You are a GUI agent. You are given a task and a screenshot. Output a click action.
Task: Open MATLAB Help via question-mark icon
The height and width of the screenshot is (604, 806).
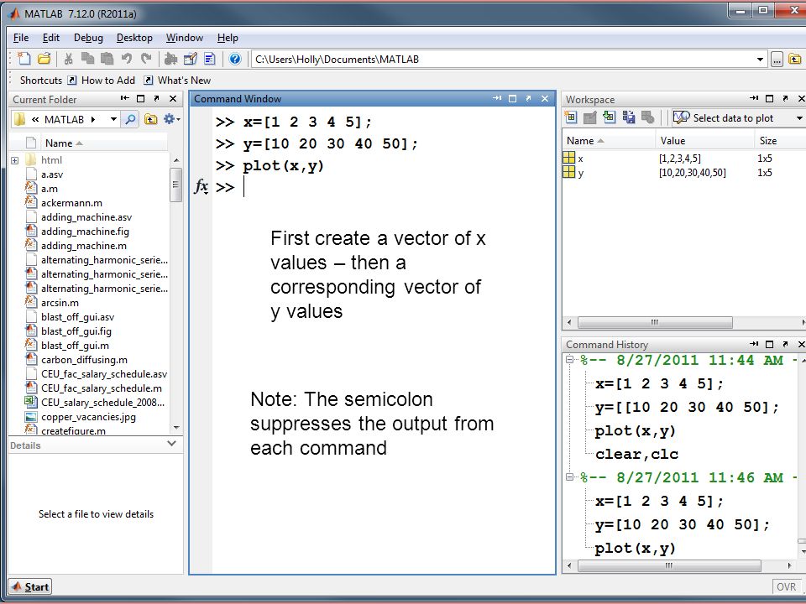pos(235,59)
